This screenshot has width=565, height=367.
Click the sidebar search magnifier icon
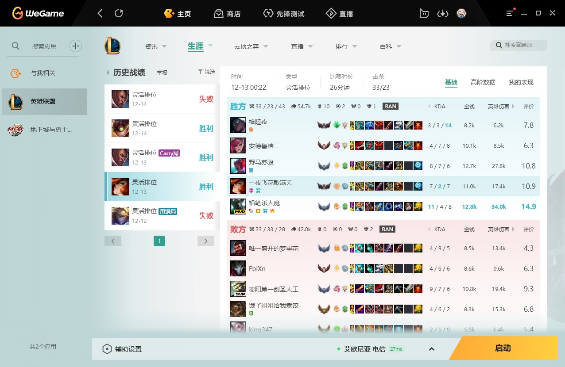click(15, 46)
